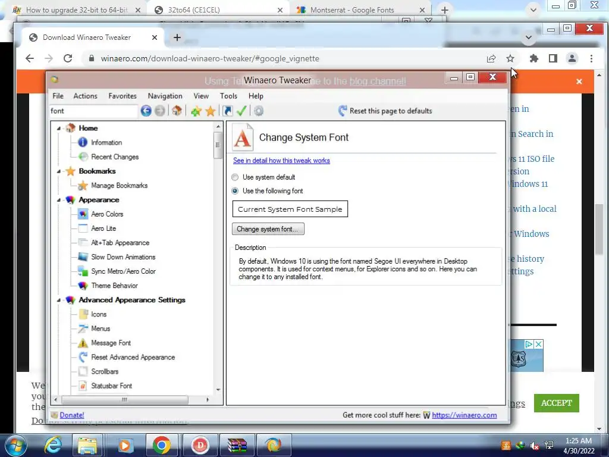The image size is (609, 457).
Task: Click ACCEPT cookie button on webpage
Action: pos(556,403)
